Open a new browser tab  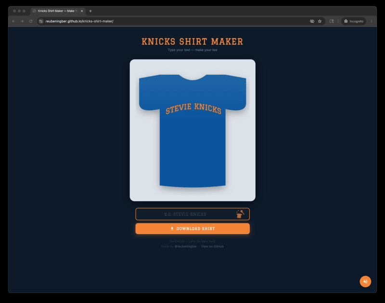click(x=90, y=11)
